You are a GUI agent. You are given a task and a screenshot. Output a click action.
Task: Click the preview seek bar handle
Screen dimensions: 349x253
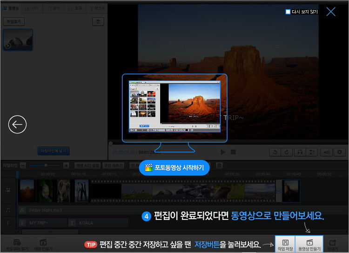(110, 144)
